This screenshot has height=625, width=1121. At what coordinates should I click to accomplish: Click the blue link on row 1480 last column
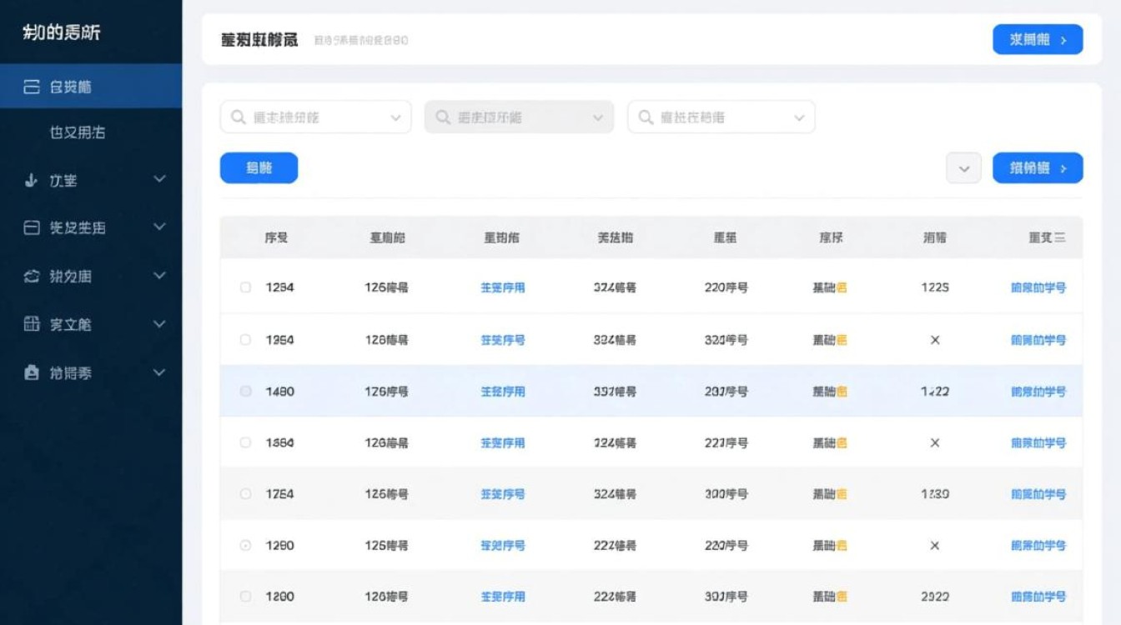pos(1038,392)
